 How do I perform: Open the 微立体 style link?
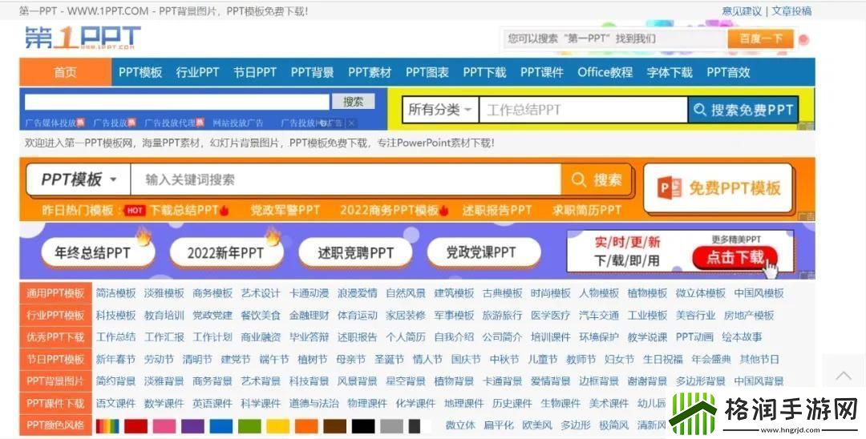coord(460,425)
